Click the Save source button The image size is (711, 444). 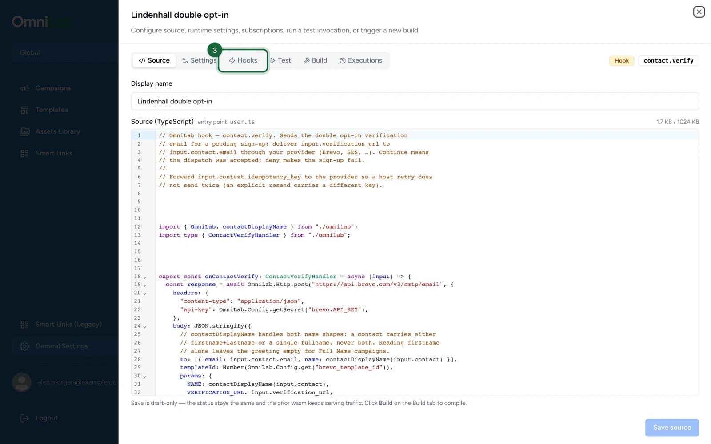pos(672,428)
